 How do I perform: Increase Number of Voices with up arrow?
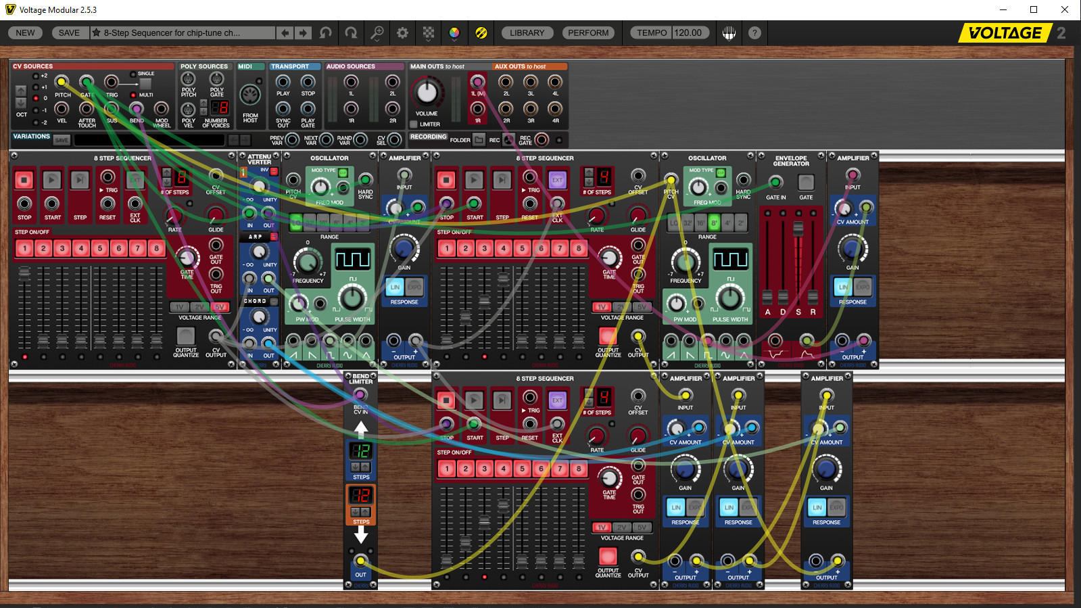(x=204, y=103)
